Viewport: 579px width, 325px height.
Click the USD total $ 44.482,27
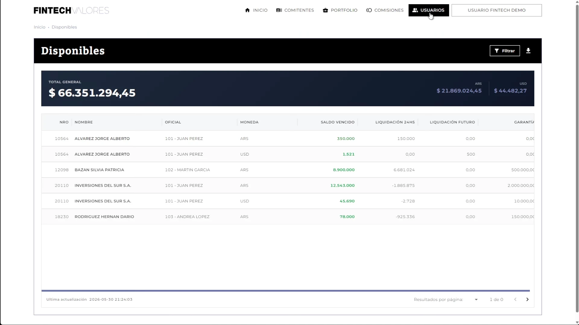coord(510,91)
